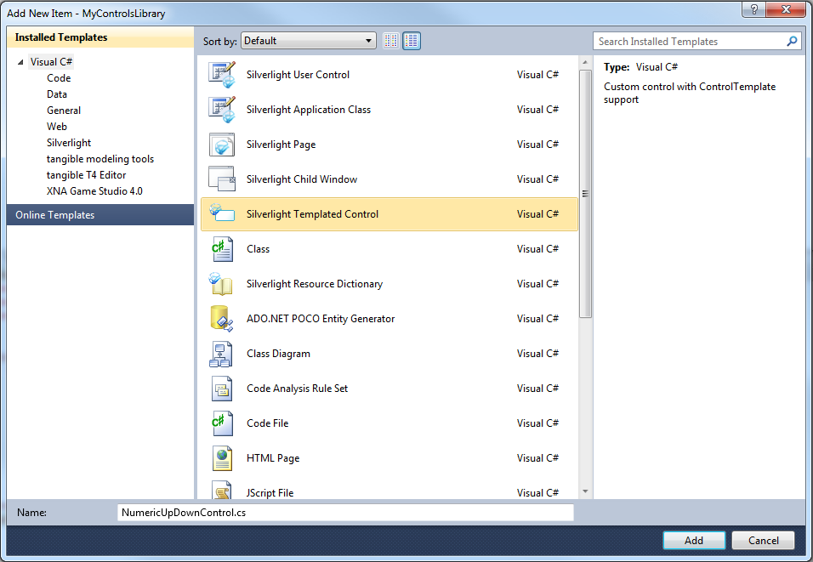This screenshot has width=813, height=562.
Task: Select the Silverlight User Control template icon
Action: (222, 75)
